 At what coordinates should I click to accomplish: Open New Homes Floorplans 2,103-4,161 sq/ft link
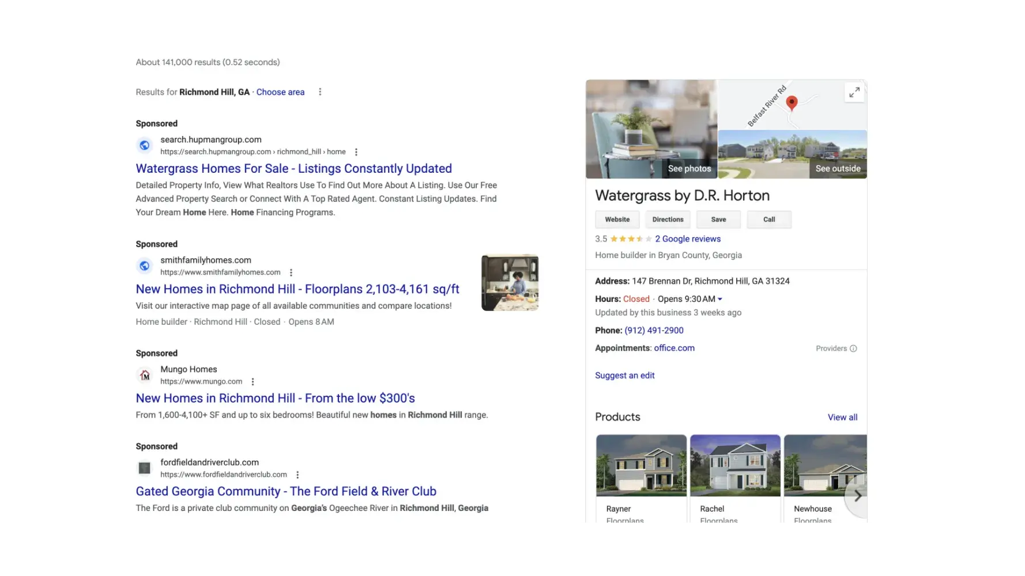point(297,289)
